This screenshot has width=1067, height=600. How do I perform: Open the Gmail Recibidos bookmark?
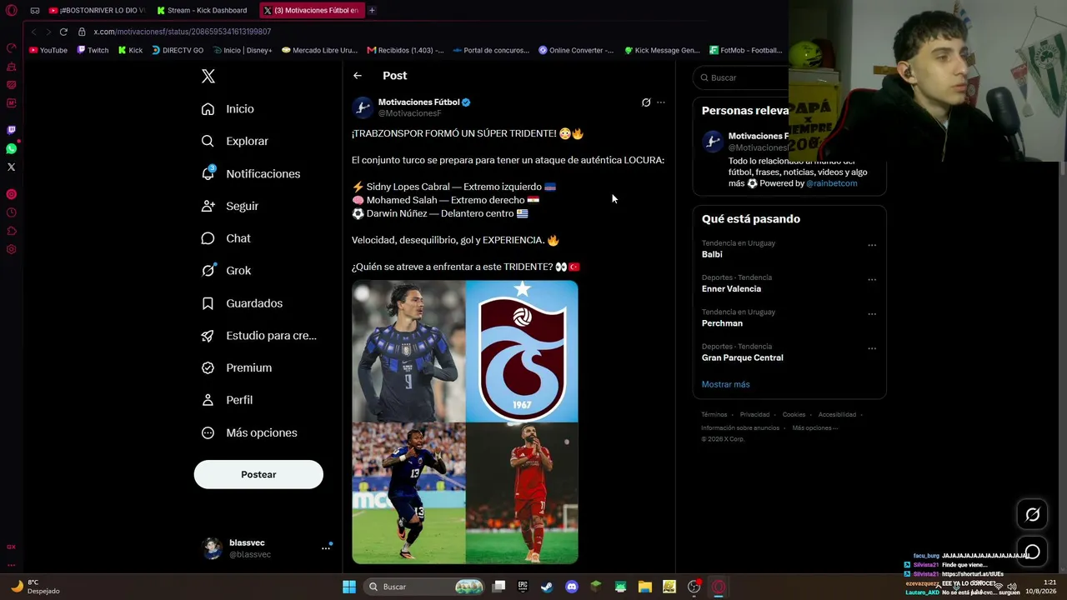click(x=405, y=50)
